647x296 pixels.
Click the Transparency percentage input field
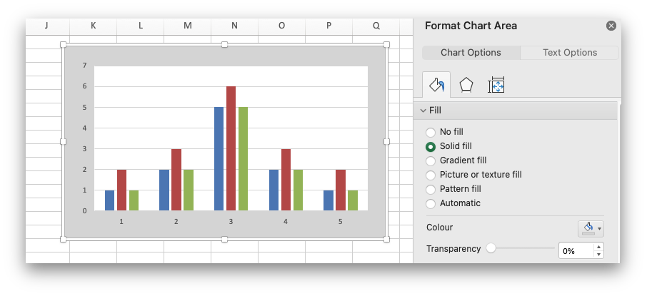point(575,251)
